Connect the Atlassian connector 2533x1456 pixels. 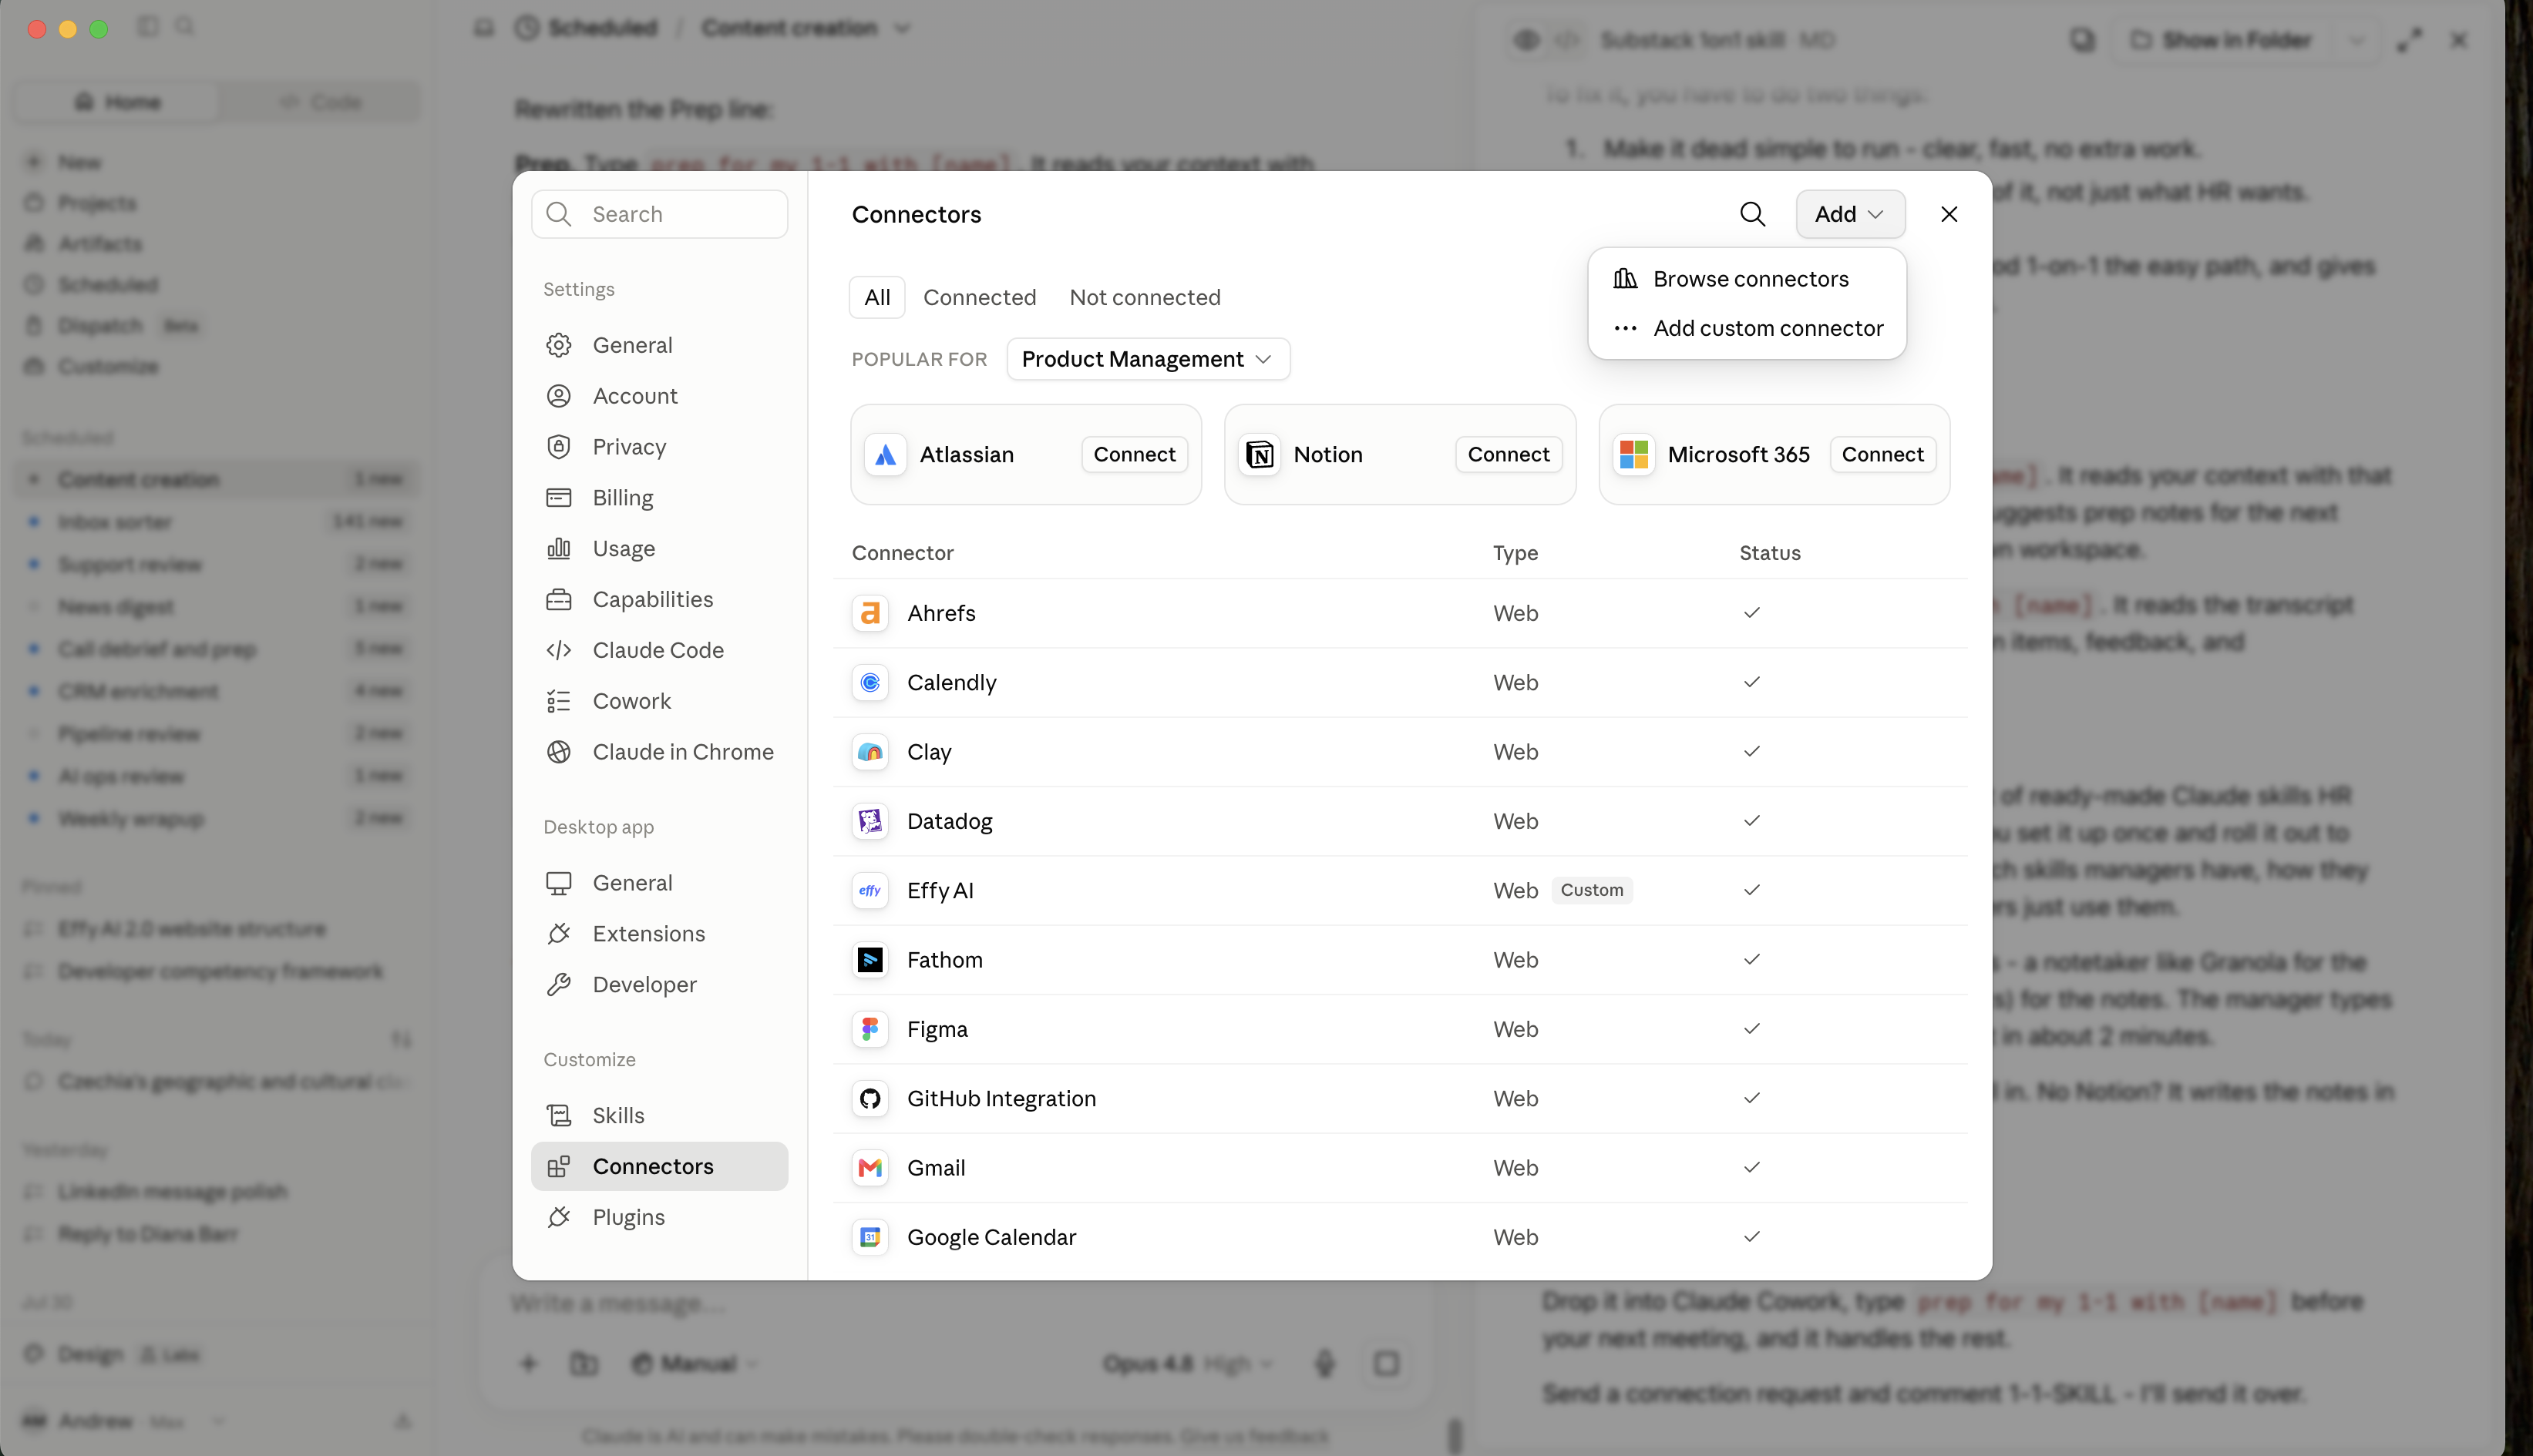pos(1135,455)
